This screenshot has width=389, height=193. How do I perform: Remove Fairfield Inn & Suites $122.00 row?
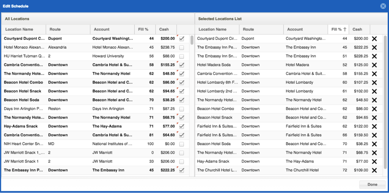[x=374, y=126]
